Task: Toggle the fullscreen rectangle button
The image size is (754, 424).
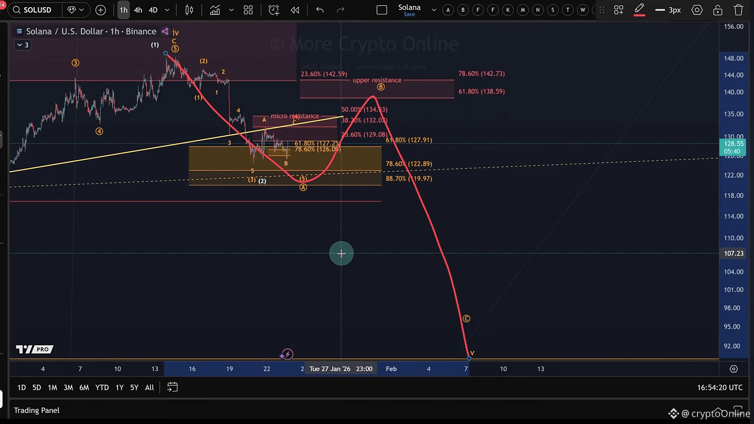Action: click(382, 10)
